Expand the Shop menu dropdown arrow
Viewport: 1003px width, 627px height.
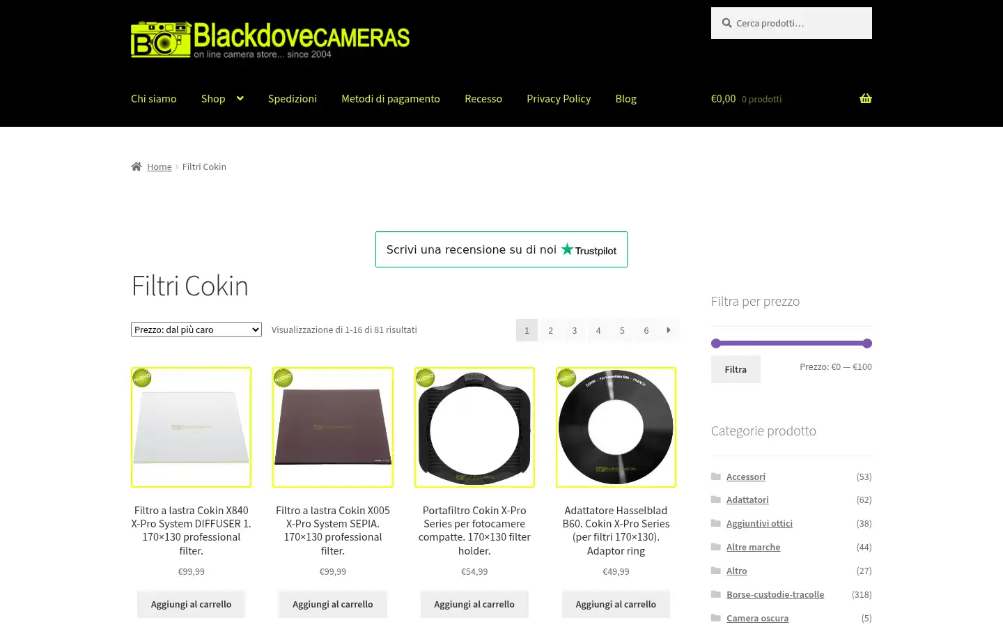[x=240, y=98]
